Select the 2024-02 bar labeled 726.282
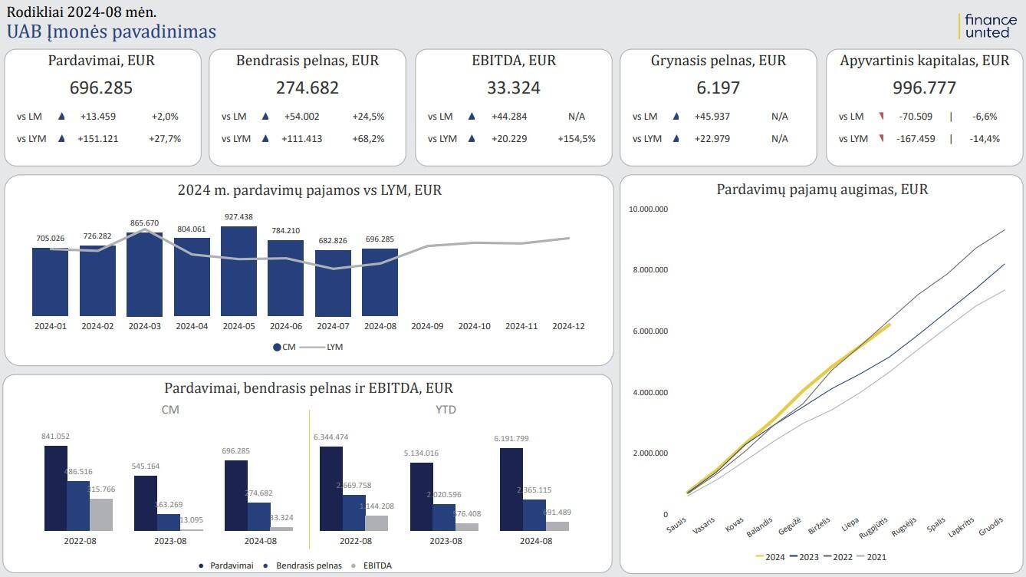The image size is (1026, 577). click(97, 281)
